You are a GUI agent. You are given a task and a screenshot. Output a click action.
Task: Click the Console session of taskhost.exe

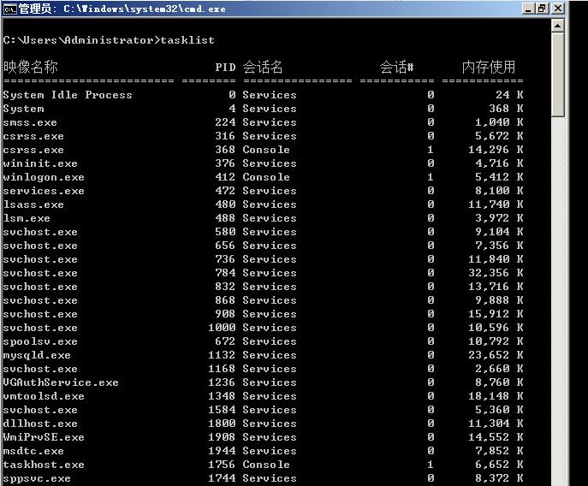266,465
